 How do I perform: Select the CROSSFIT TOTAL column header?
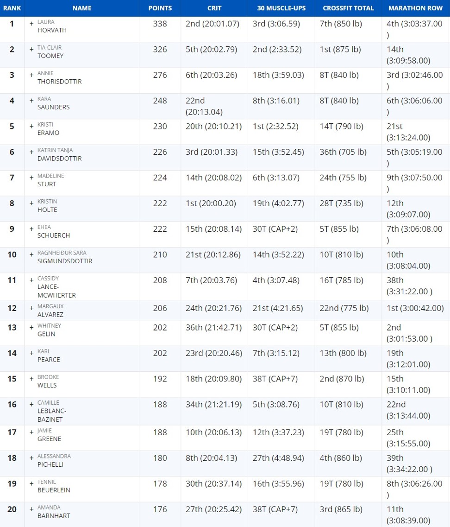348,8
